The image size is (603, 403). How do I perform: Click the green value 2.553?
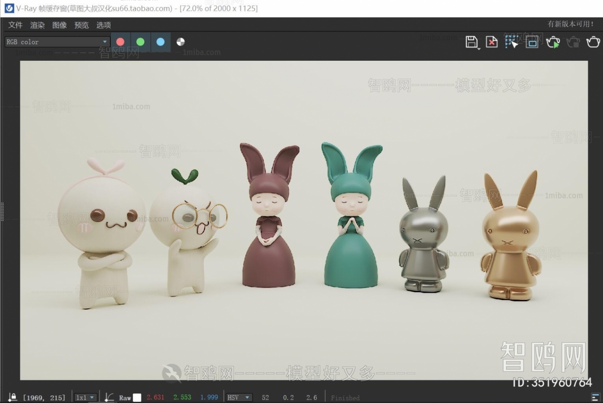point(182,397)
